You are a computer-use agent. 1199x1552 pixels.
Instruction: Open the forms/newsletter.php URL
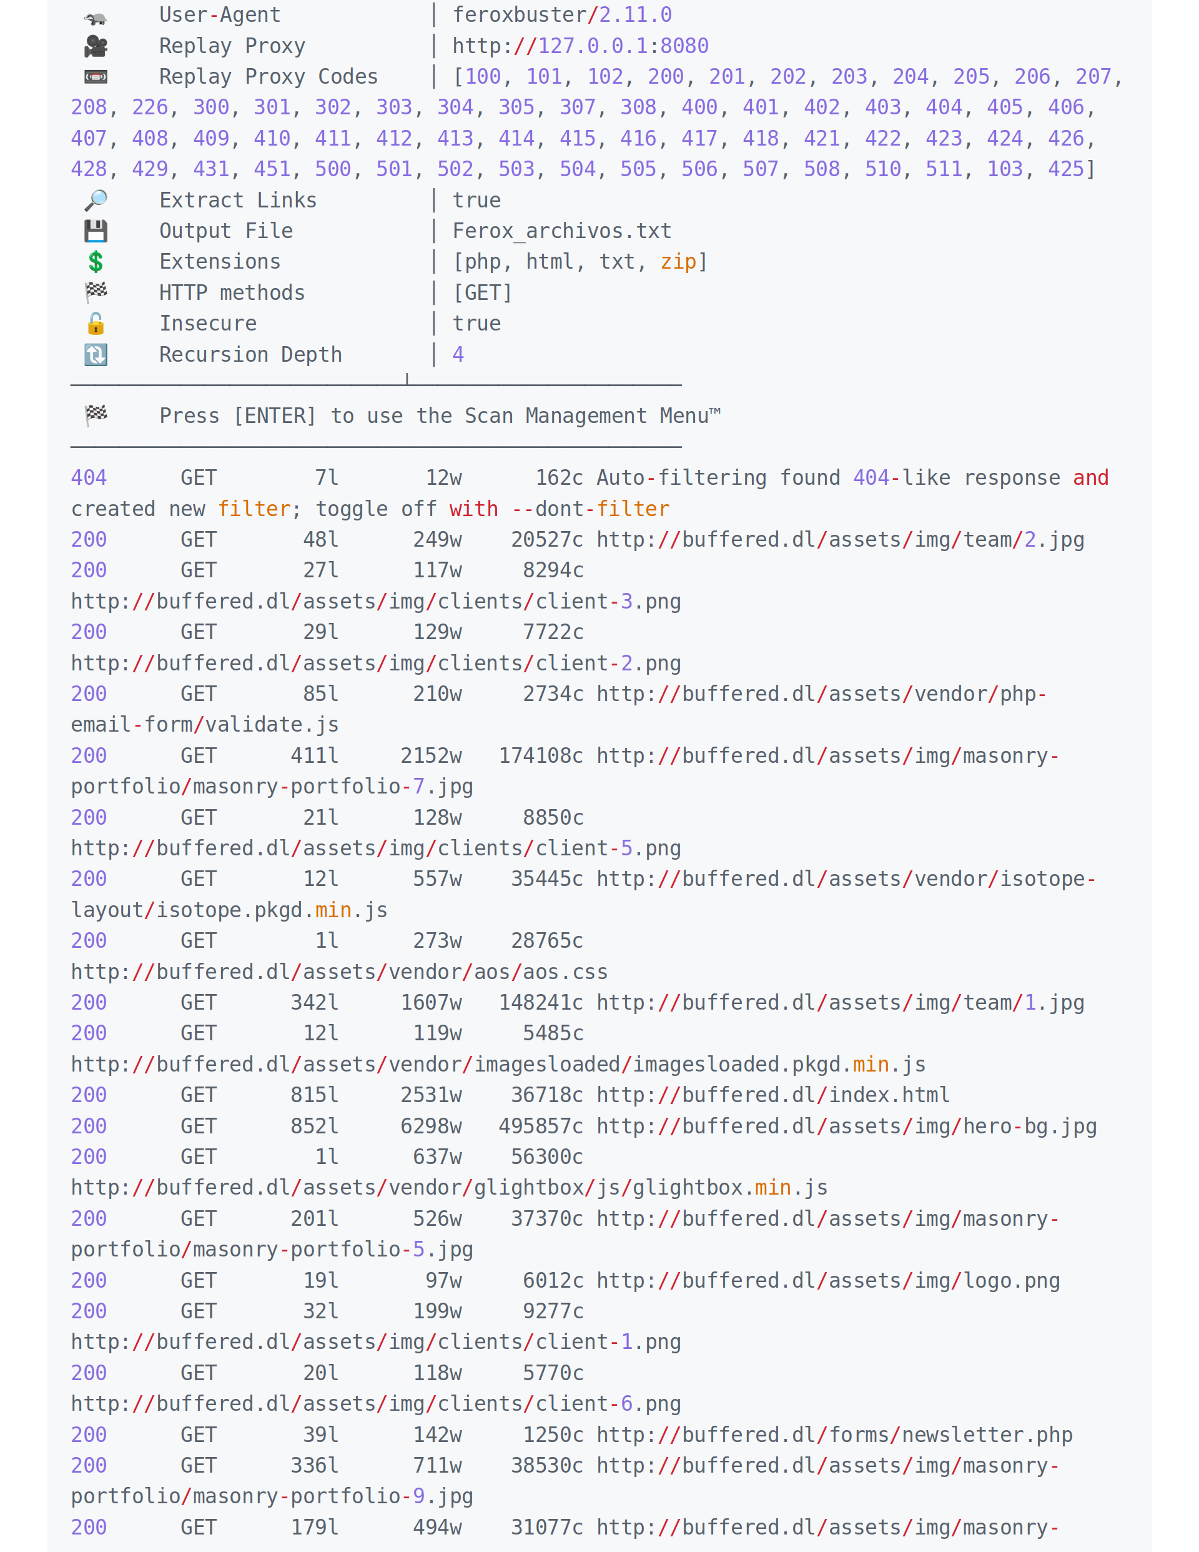[x=834, y=1435]
